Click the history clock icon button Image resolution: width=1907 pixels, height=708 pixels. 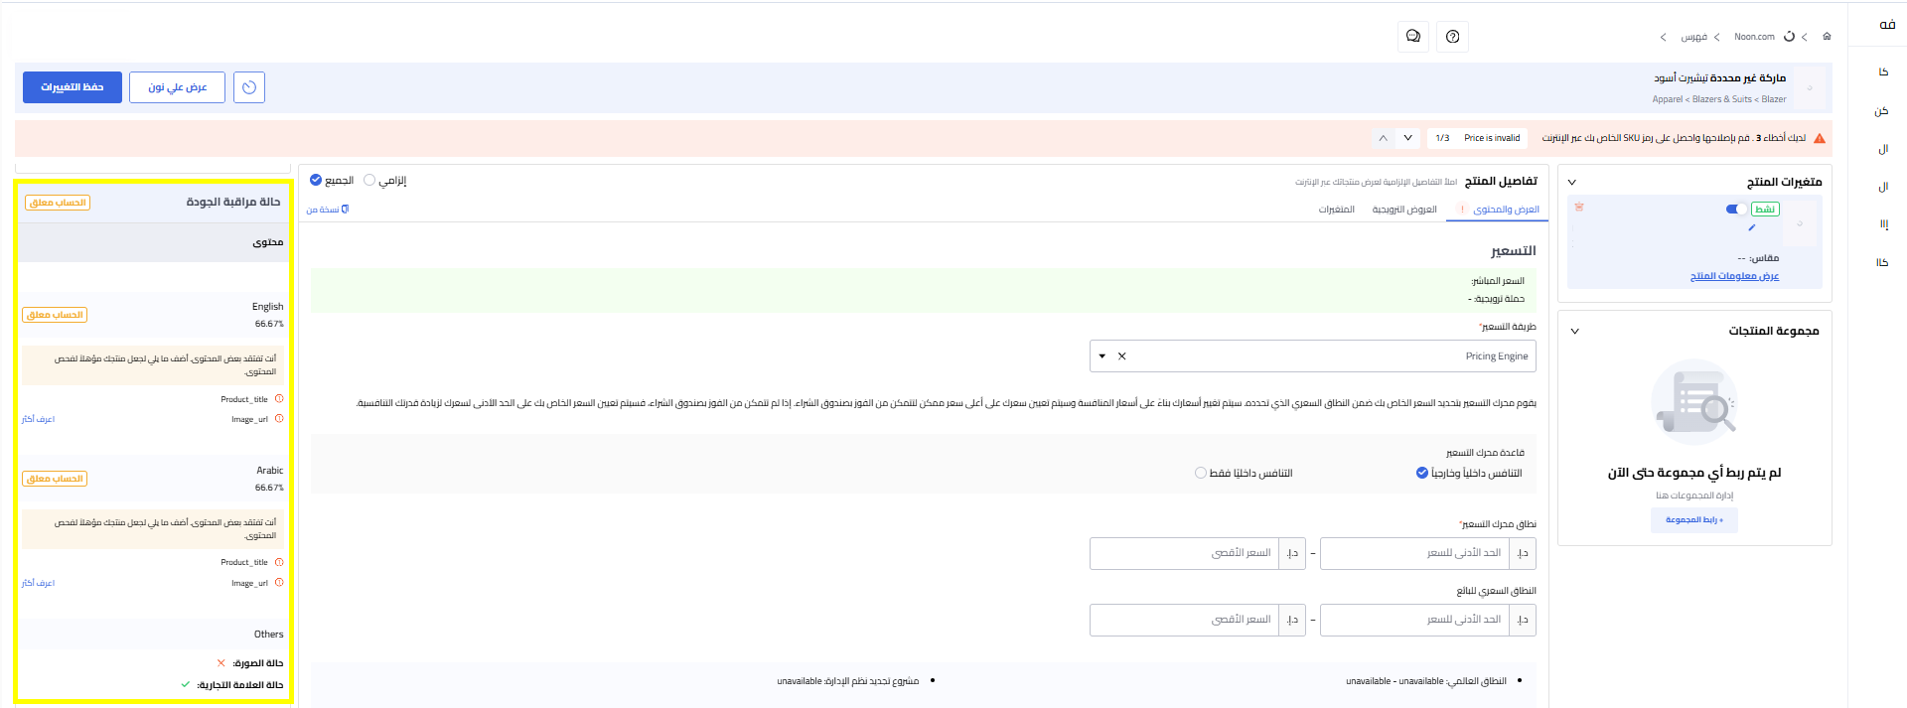(249, 87)
